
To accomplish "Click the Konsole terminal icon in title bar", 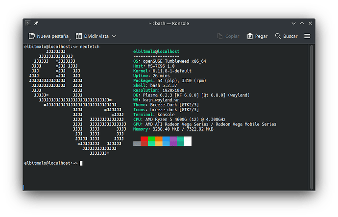I will click(27, 23).
